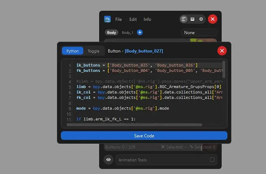Open the Info menu
The width and height of the screenshot is (266, 174).
click(x=147, y=20)
